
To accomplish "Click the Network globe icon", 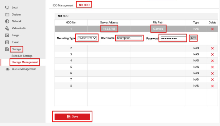I will (x=7, y=21).
